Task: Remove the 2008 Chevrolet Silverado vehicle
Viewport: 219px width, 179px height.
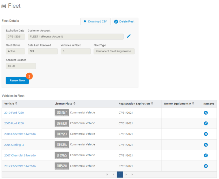Action: point(206,134)
